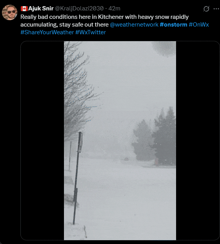
Task: Click the Canada flag emoji beside the name
Action: pyautogui.click(x=24, y=8)
